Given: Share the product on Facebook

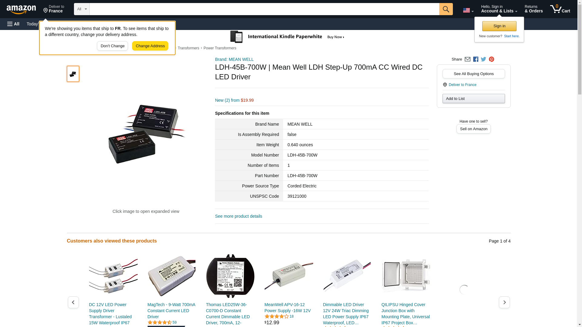Looking at the screenshot, I should coord(476,59).
